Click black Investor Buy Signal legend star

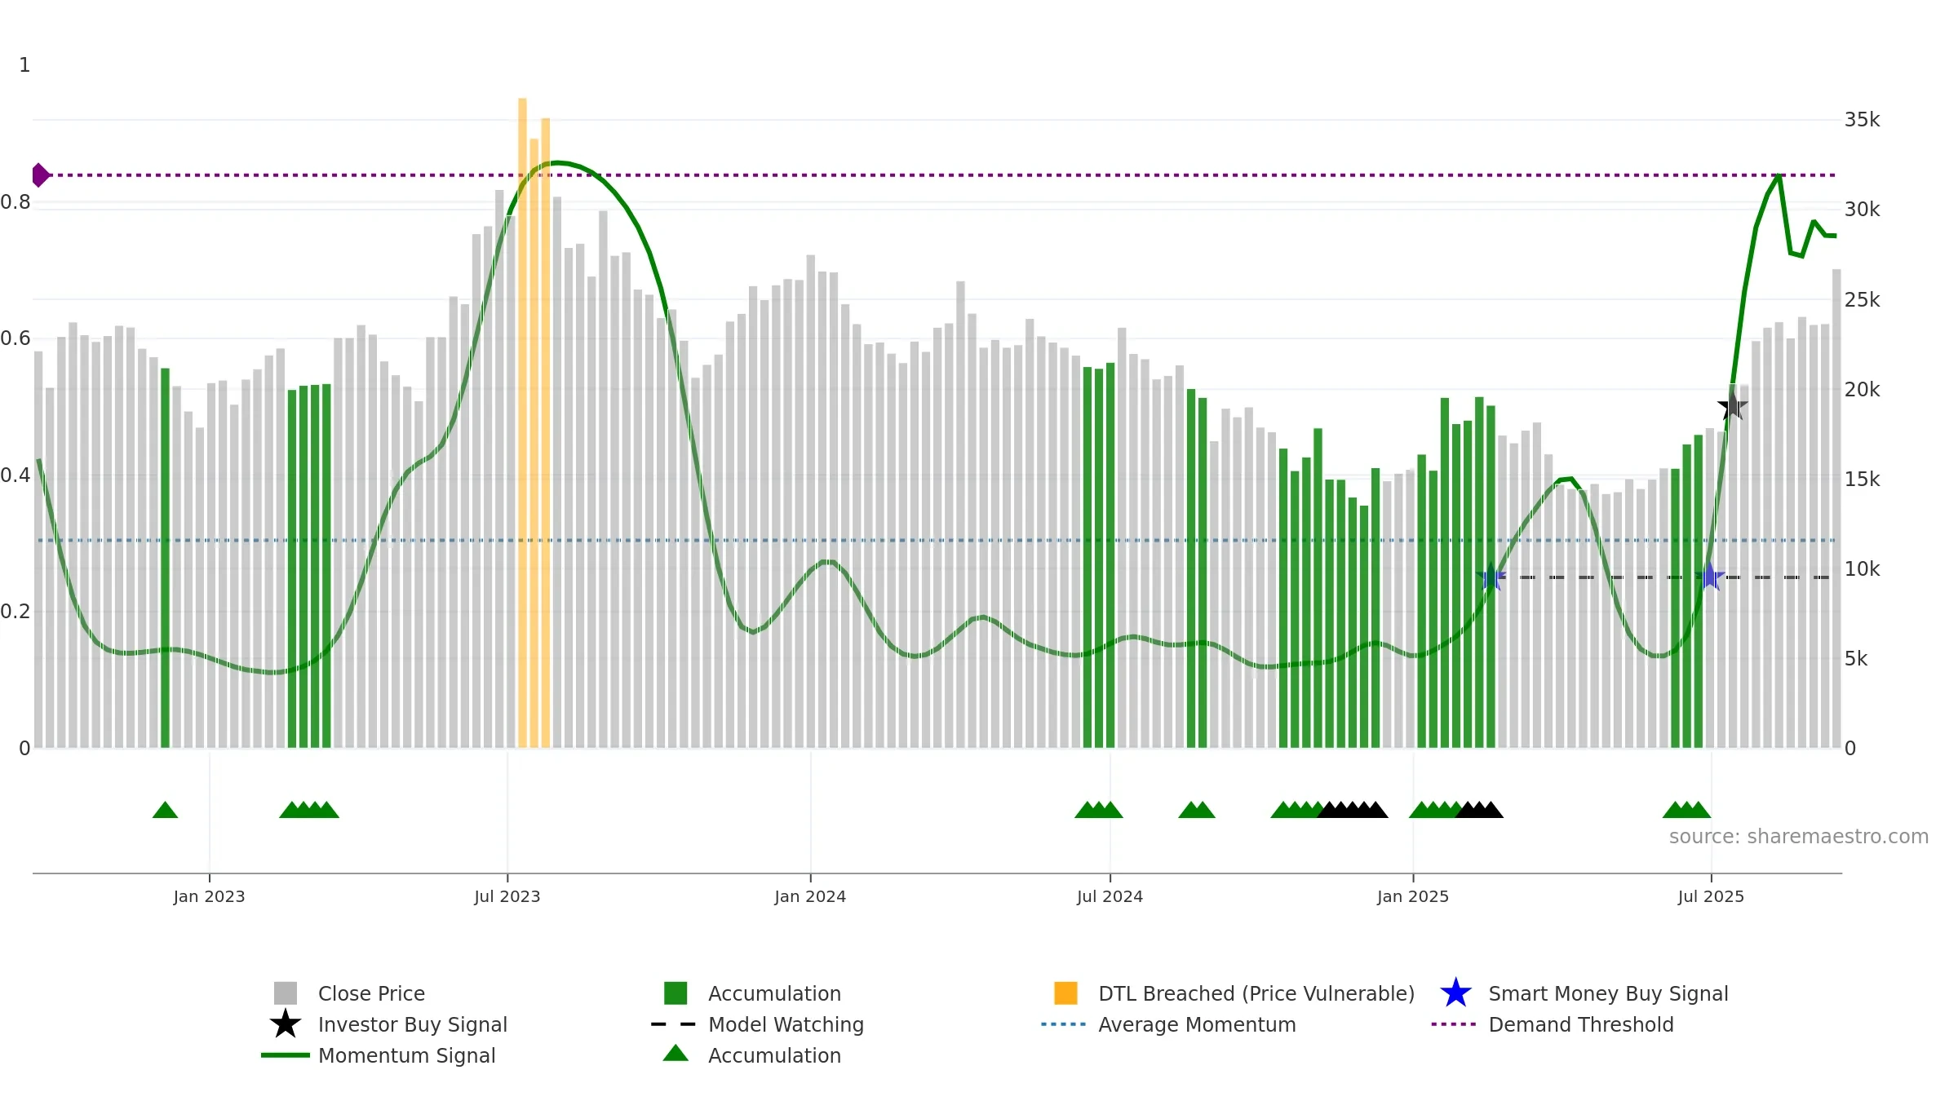point(286,1024)
